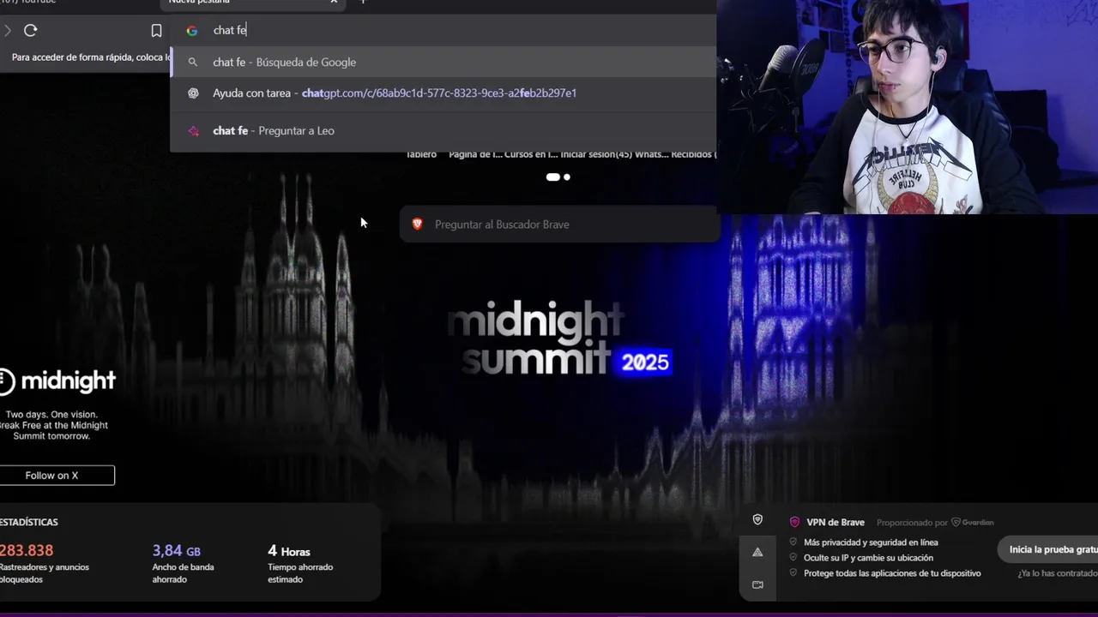Click 'Protege todas las aplicaciones de tu dispositivo' text
1098x617 pixels.
(x=892, y=573)
